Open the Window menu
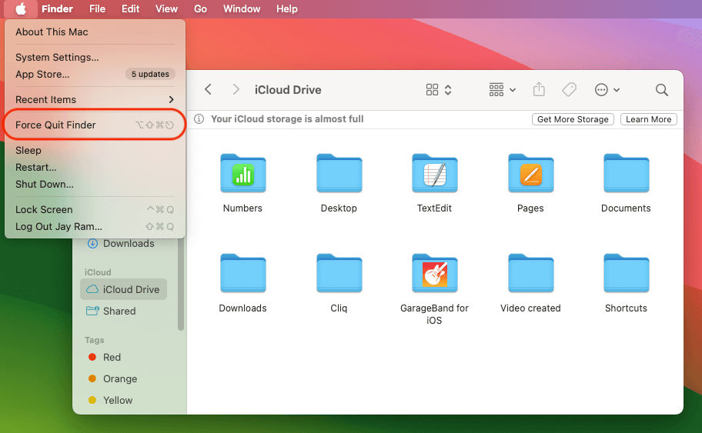This screenshot has width=702, height=433. point(242,8)
